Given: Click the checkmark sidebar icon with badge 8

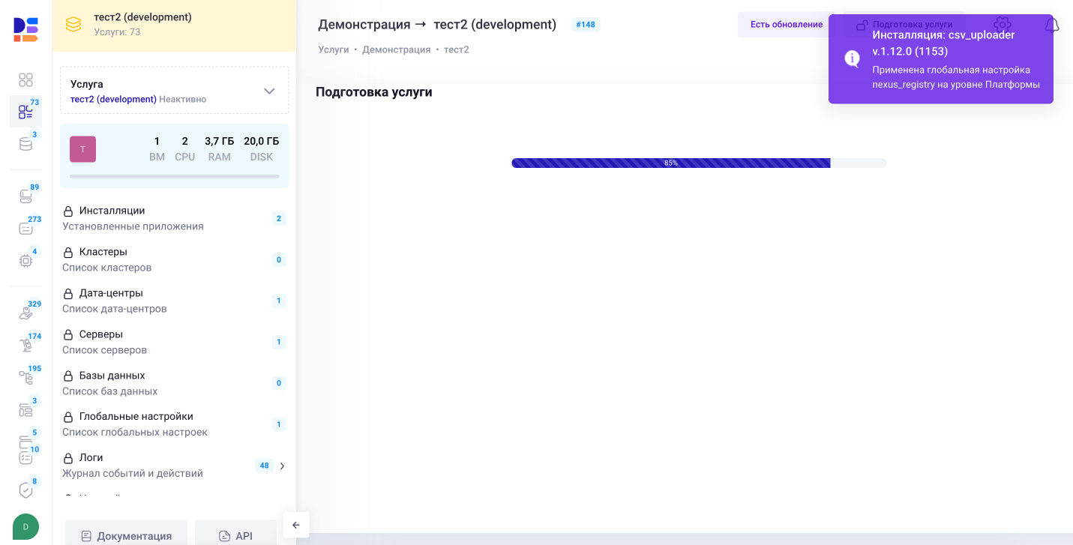Looking at the screenshot, I should (25, 490).
